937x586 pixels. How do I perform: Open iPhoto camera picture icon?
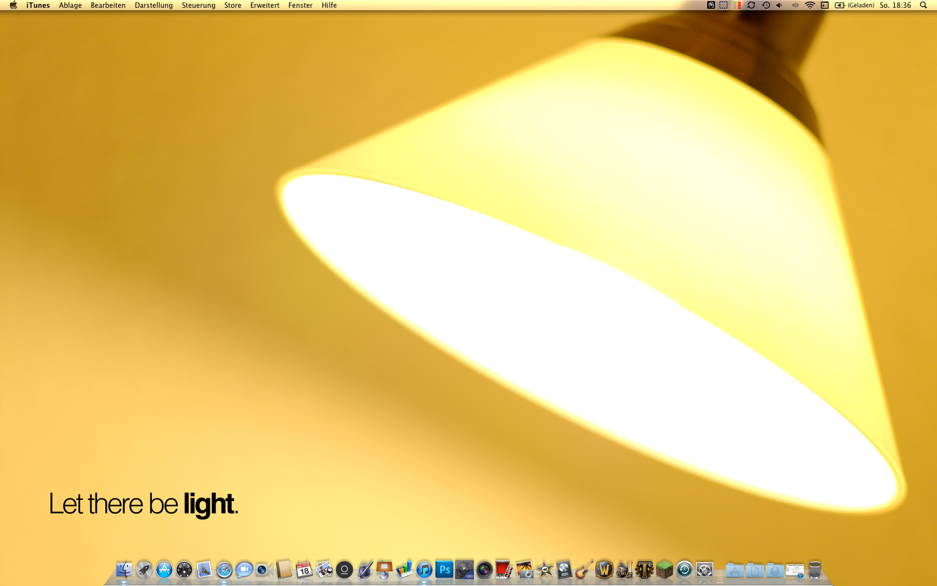click(524, 569)
